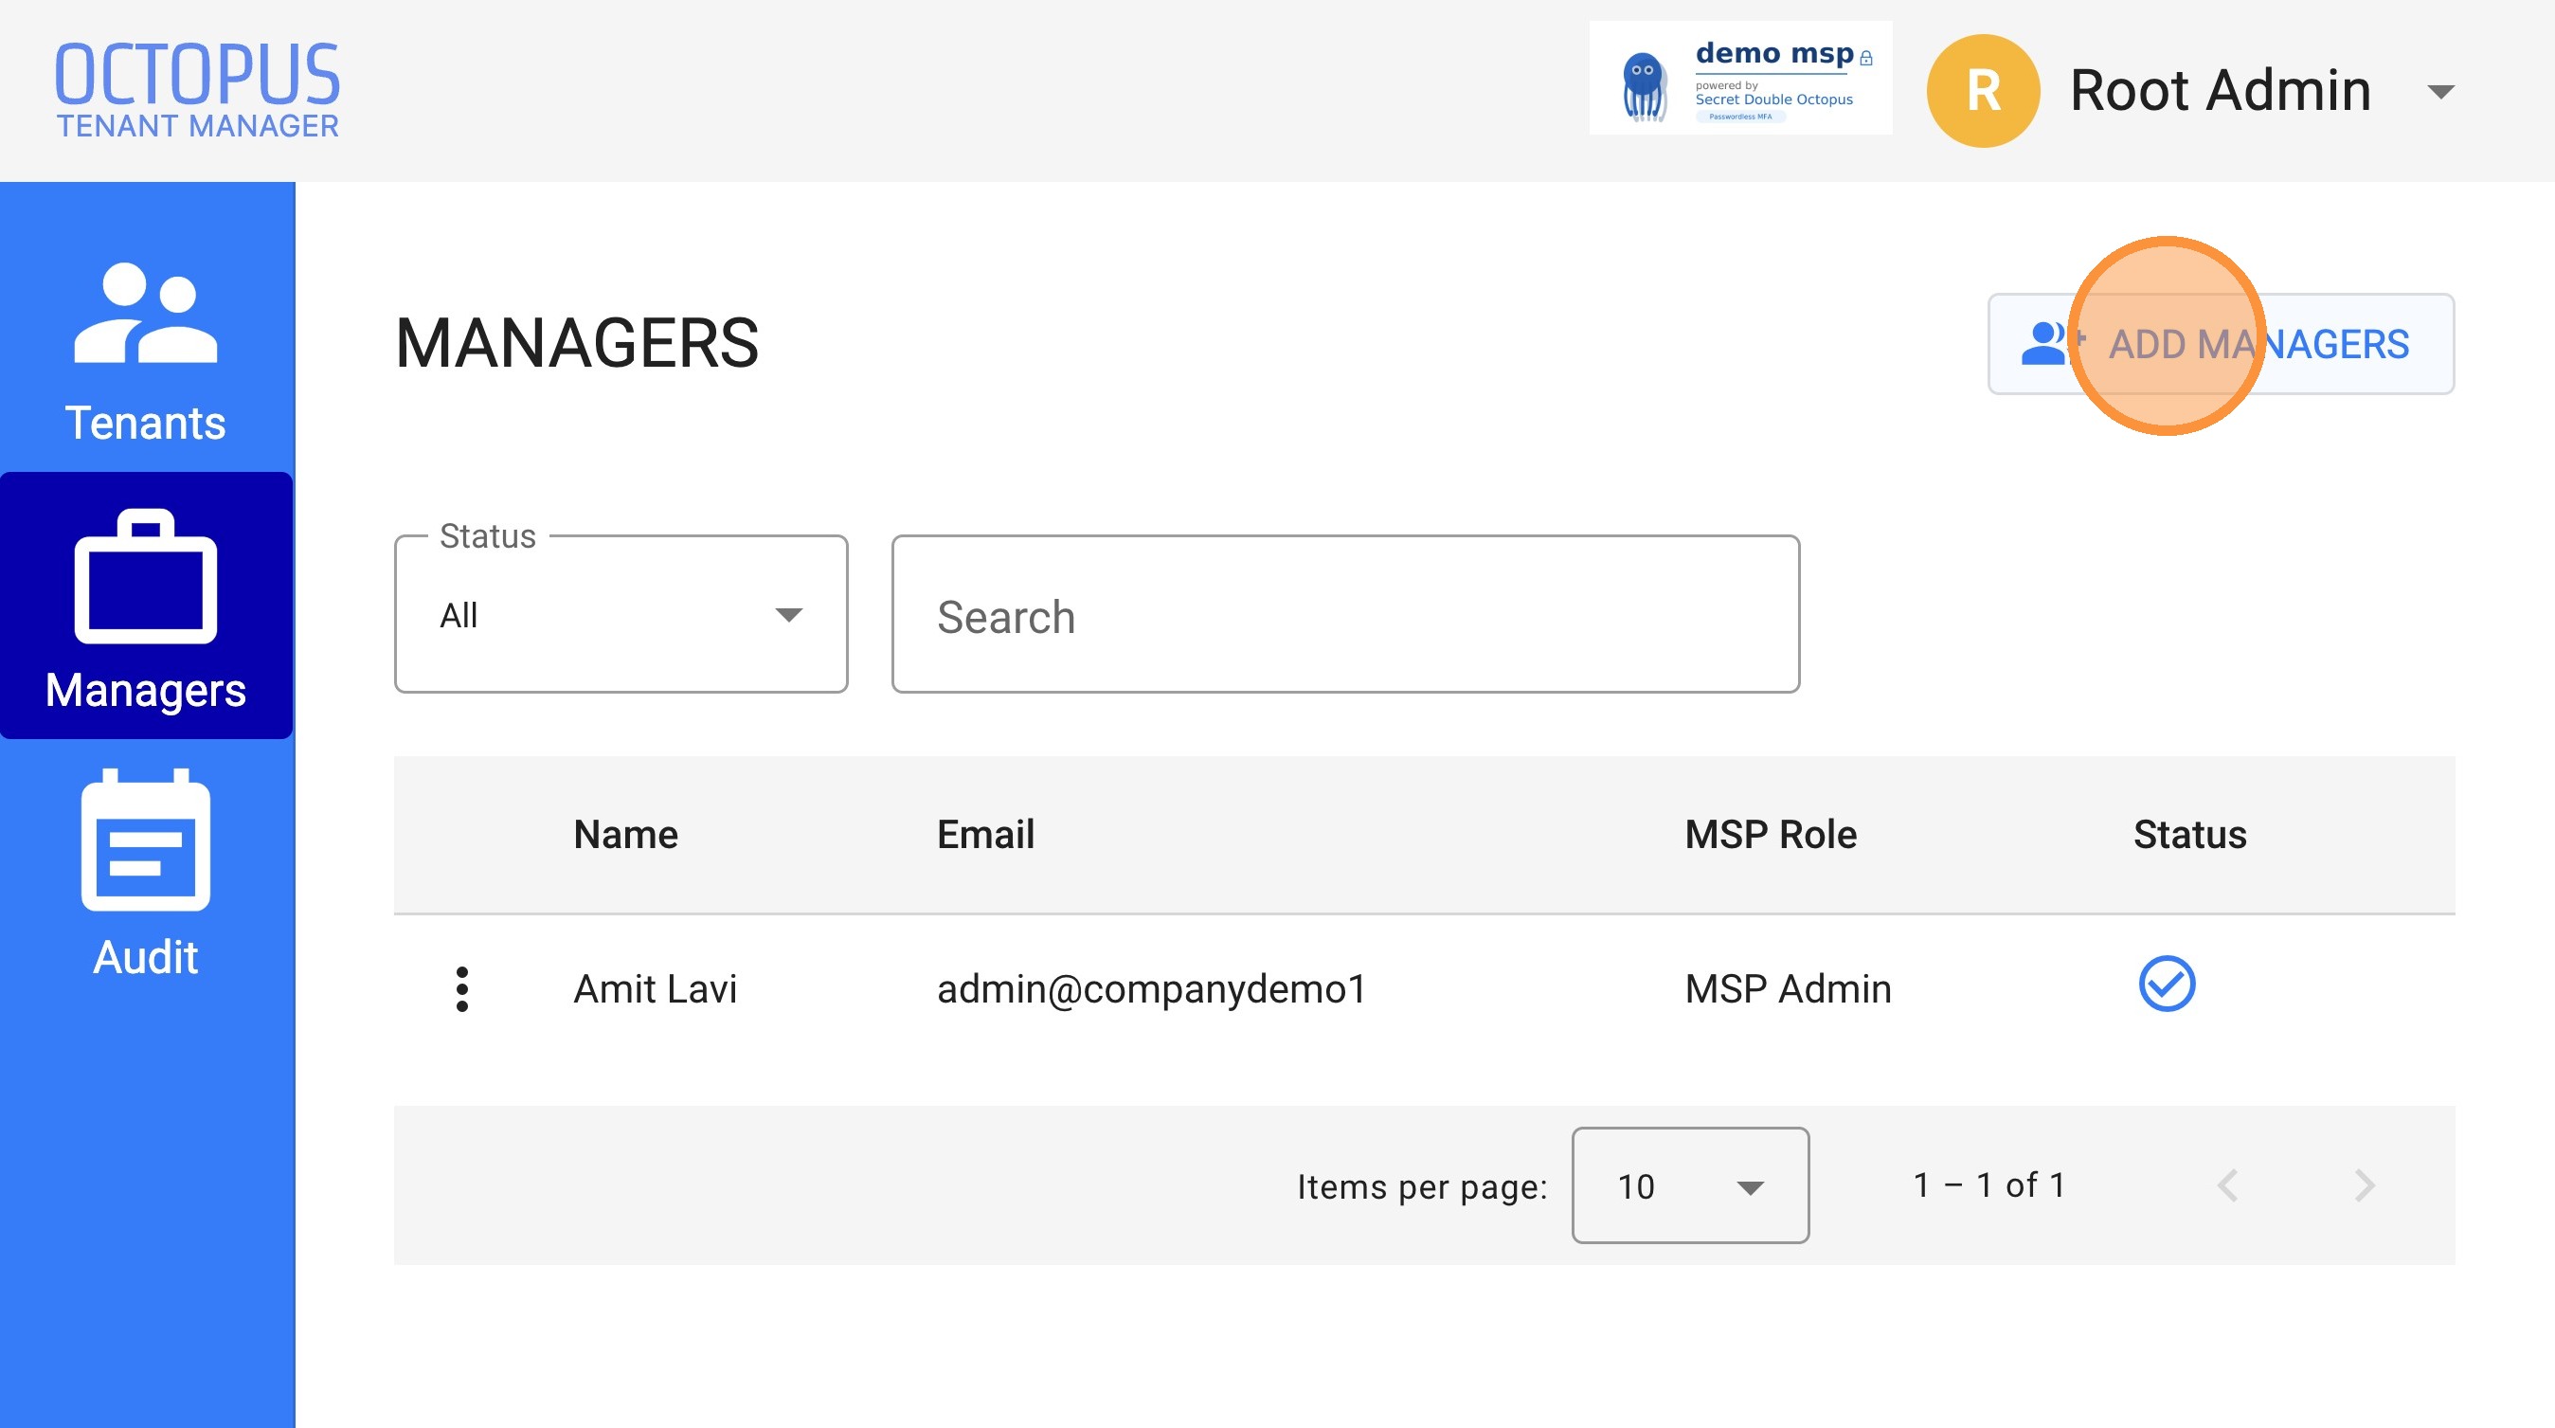Select the MSP Admin role cell
This screenshot has width=2555, height=1428.
point(1789,989)
